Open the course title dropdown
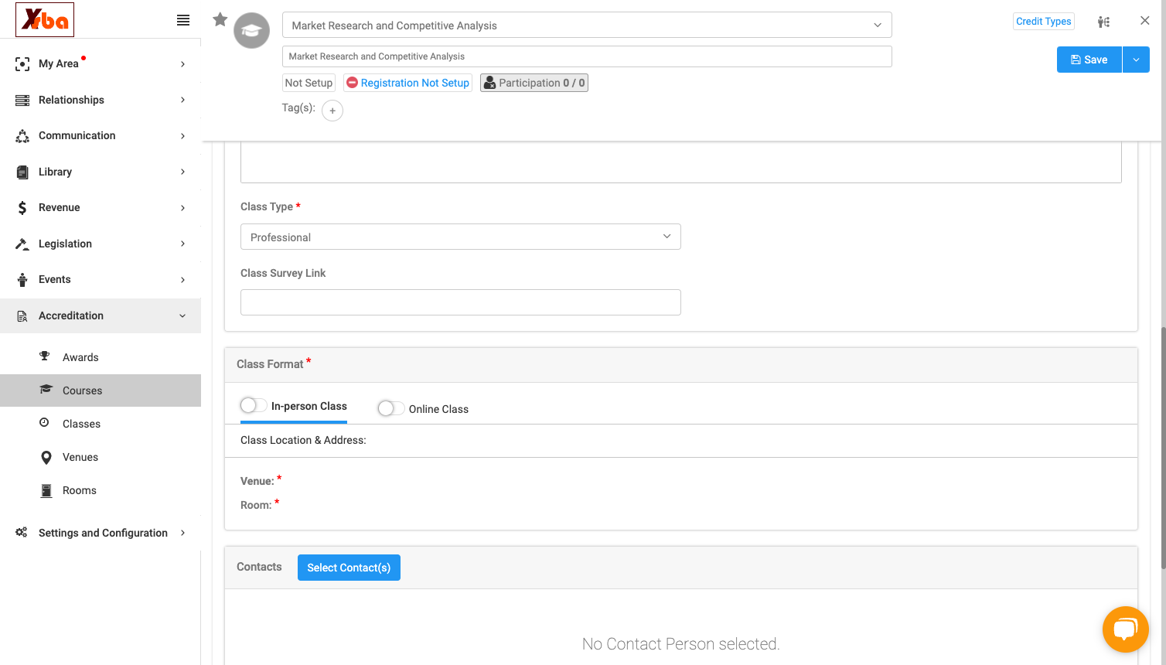The width and height of the screenshot is (1166, 665). [587, 25]
